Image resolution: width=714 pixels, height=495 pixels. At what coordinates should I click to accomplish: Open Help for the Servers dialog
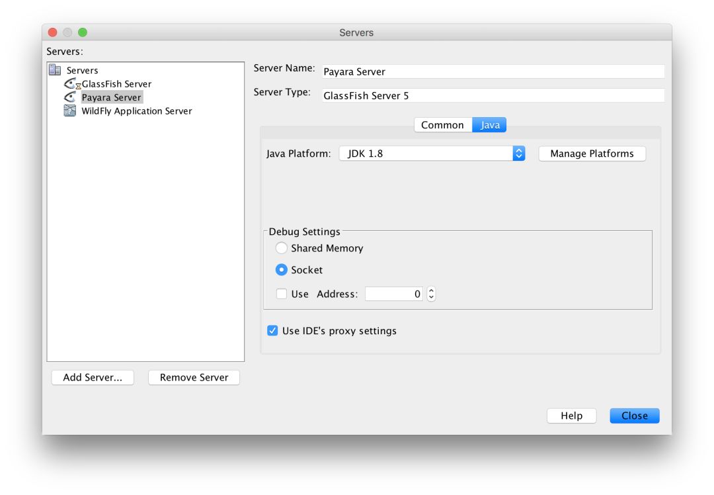571,416
